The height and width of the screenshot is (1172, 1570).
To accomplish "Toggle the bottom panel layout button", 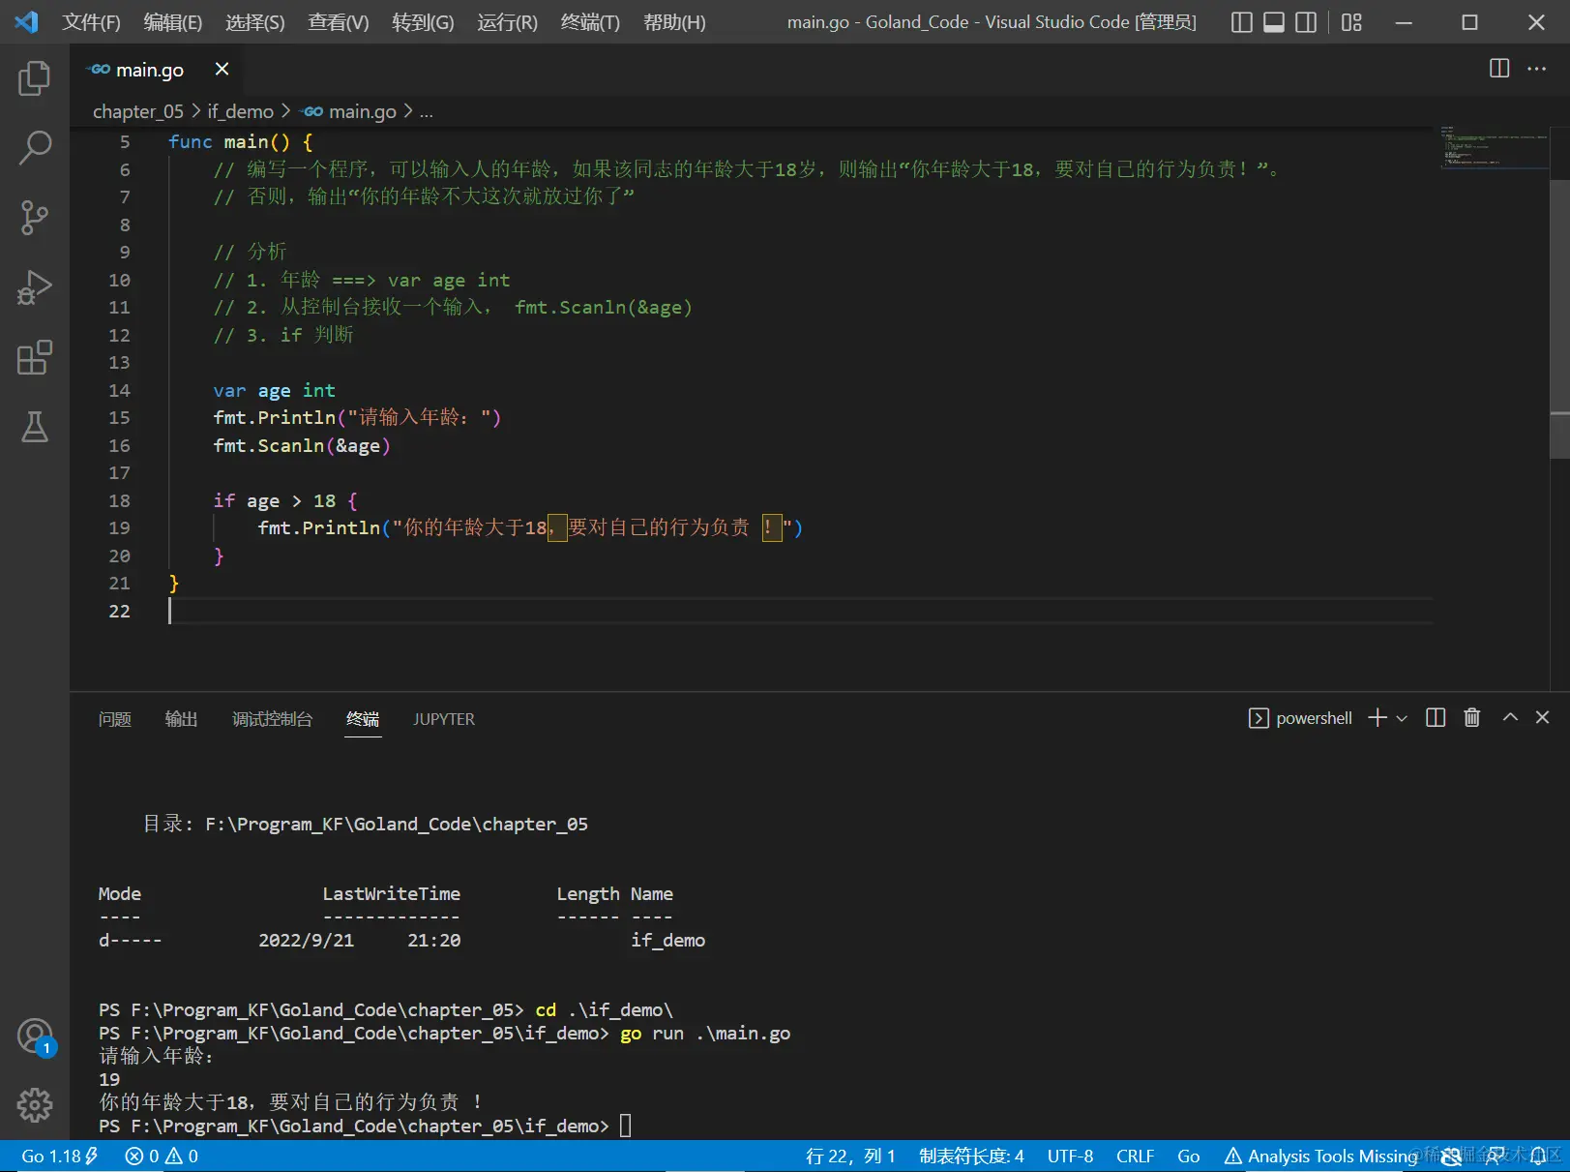I will click(x=1274, y=22).
